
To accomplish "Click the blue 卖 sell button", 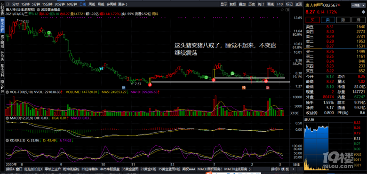I will (328, 20).
